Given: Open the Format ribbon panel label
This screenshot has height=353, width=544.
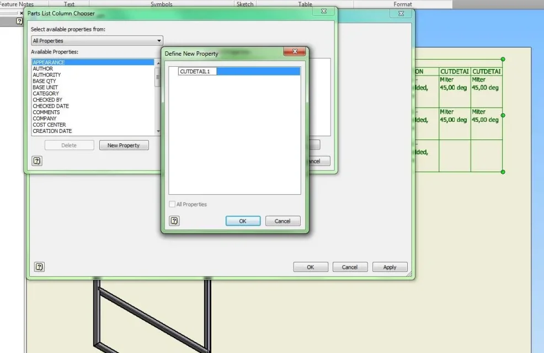Looking at the screenshot, I should coord(402,4).
